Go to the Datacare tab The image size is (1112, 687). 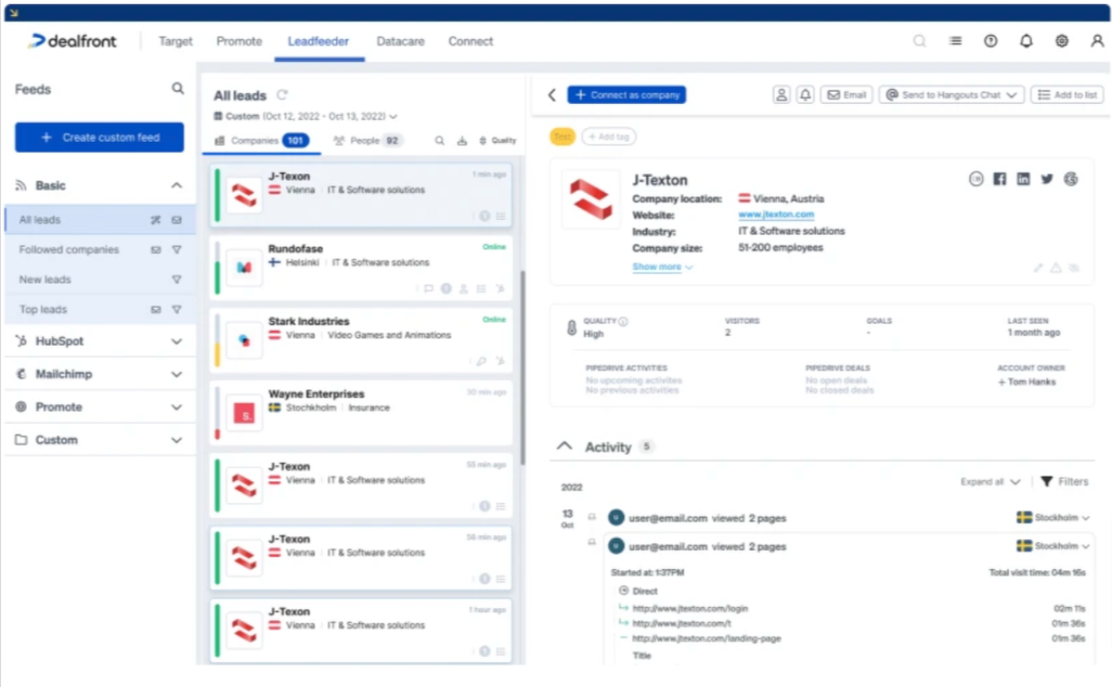[x=401, y=41]
